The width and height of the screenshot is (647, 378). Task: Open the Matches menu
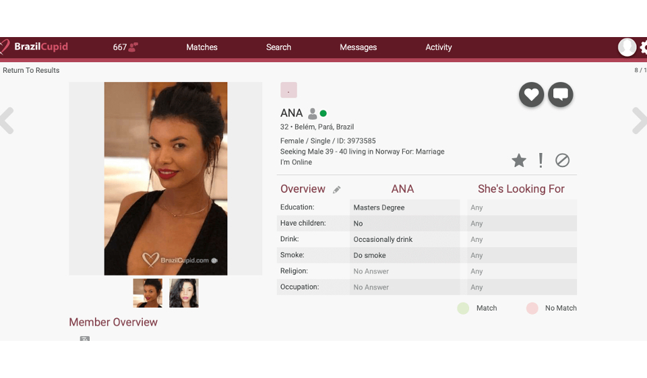click(x=202, y=47)
